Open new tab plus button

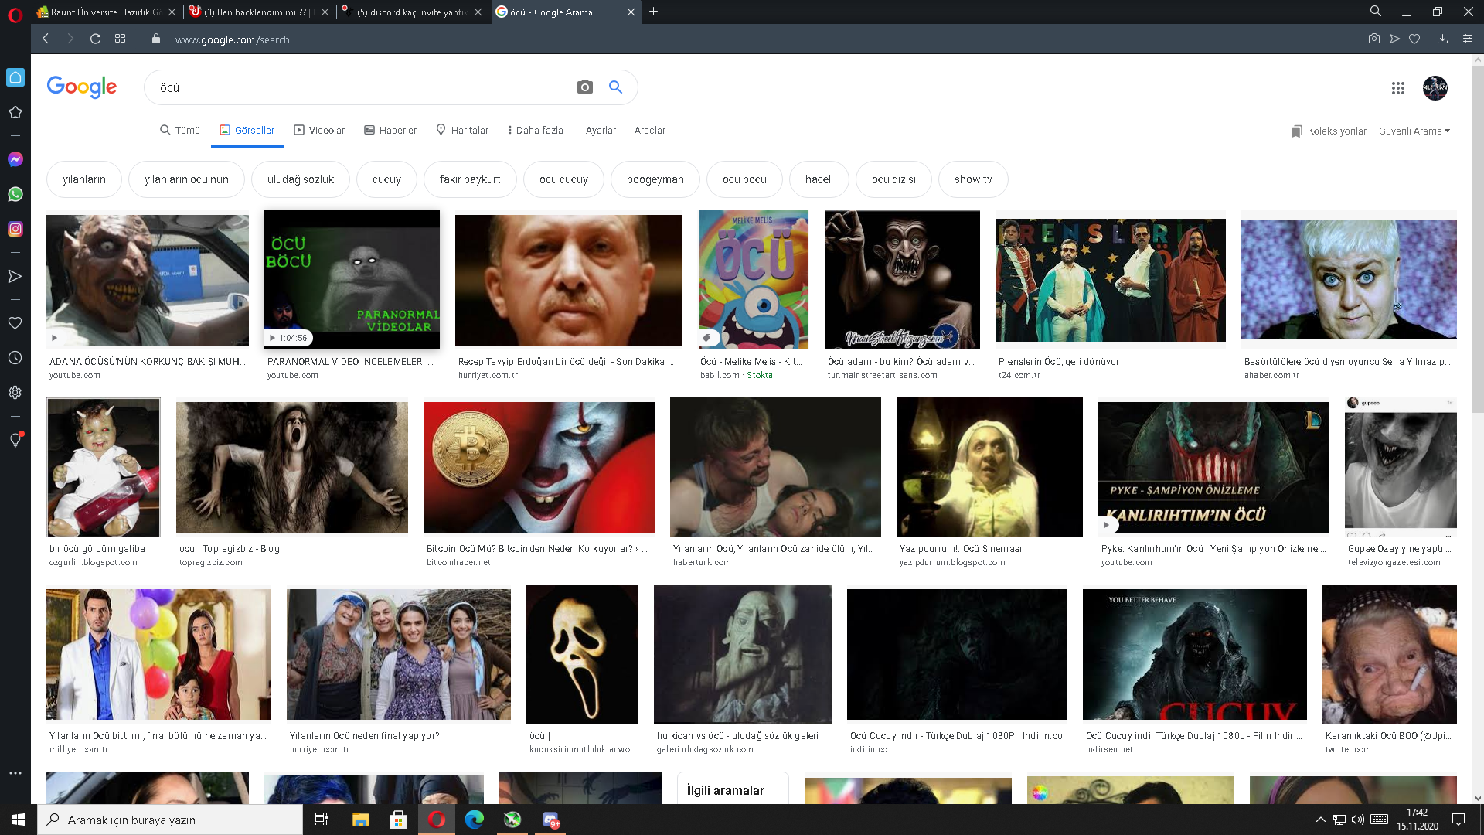(x=654, y=12)
